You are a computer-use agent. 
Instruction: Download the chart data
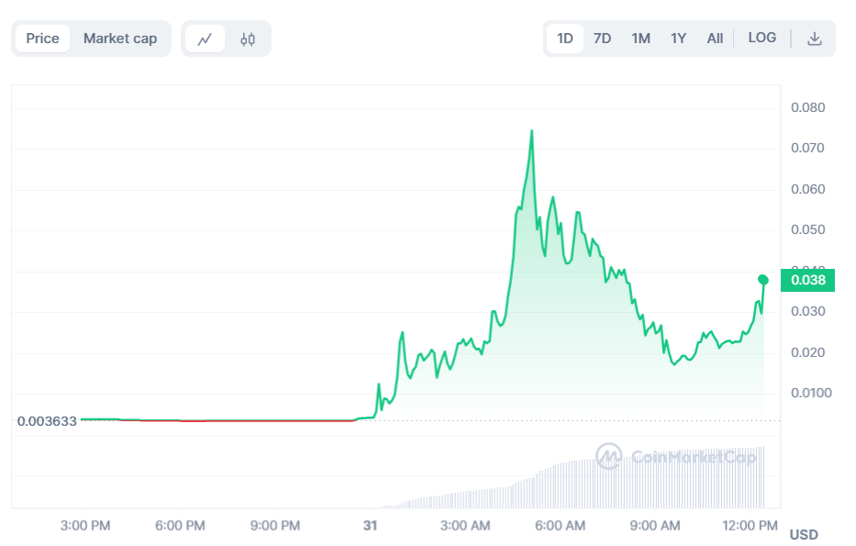[814, 39]
